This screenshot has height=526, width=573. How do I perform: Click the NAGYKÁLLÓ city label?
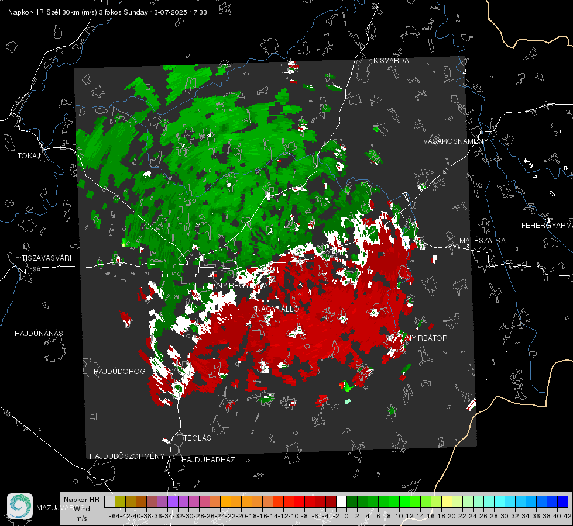(277, 309)
